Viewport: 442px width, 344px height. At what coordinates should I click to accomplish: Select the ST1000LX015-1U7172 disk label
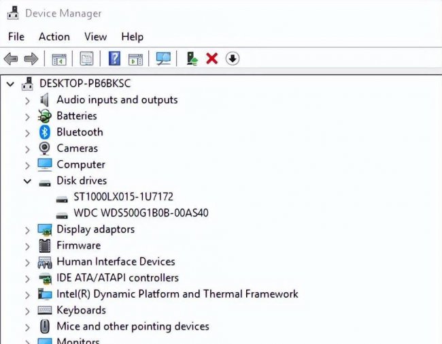(x=124, y=197)
